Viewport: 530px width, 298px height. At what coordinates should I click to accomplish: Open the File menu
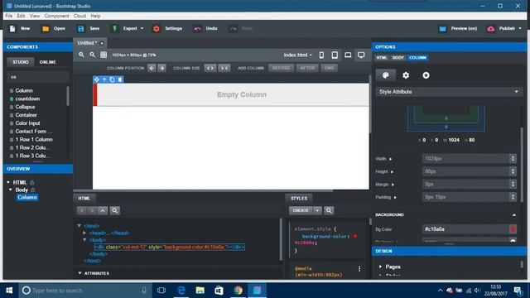[x=9, y=16]
